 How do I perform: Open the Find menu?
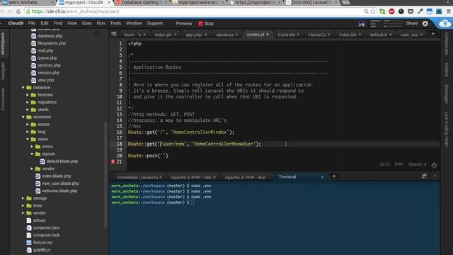click(58, 23)
